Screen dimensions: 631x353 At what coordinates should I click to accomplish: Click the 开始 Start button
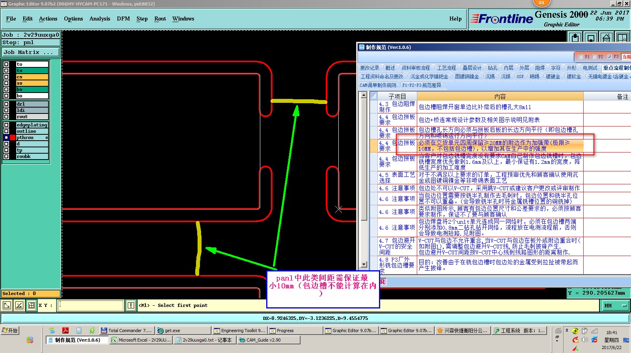pyautogui.click(x=10, y=331)
